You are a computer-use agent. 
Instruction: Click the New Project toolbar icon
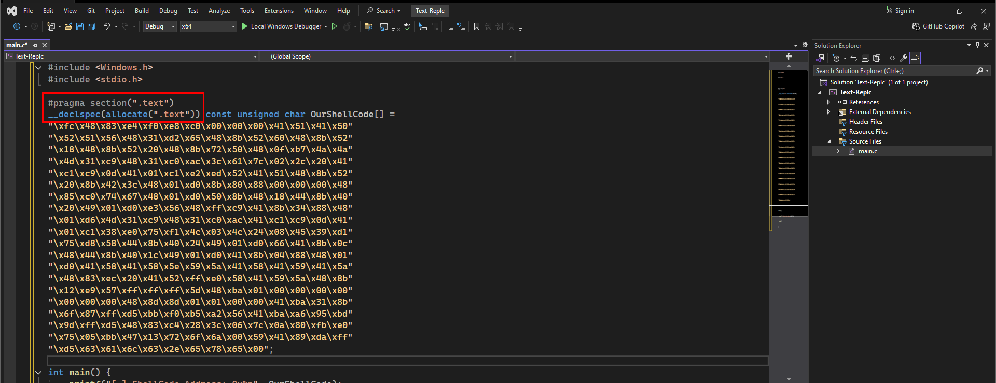tap(51, 26)
